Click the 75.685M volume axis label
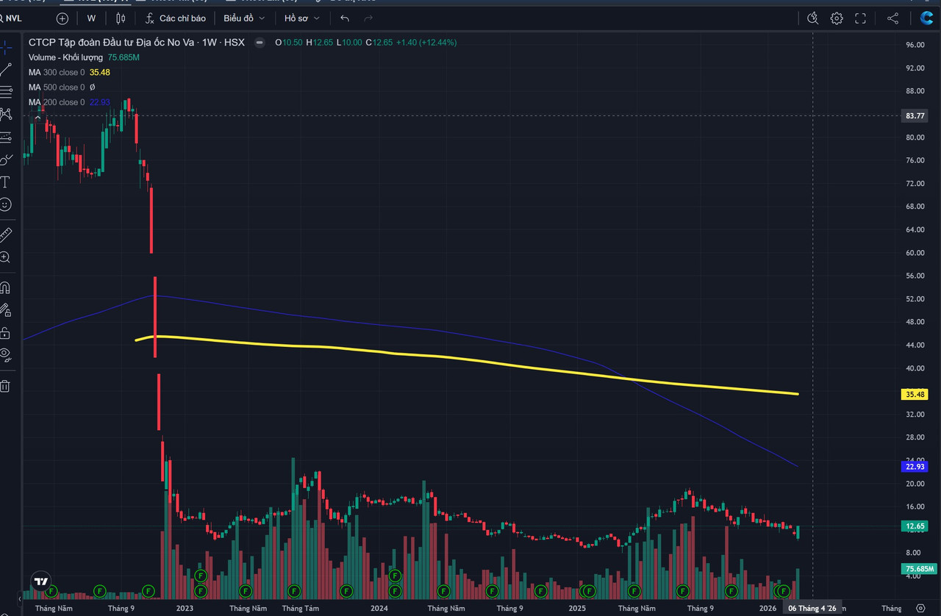 919,569
